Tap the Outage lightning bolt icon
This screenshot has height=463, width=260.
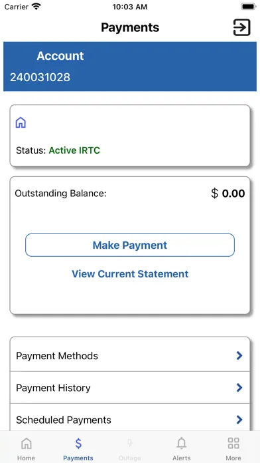[129, 443]
